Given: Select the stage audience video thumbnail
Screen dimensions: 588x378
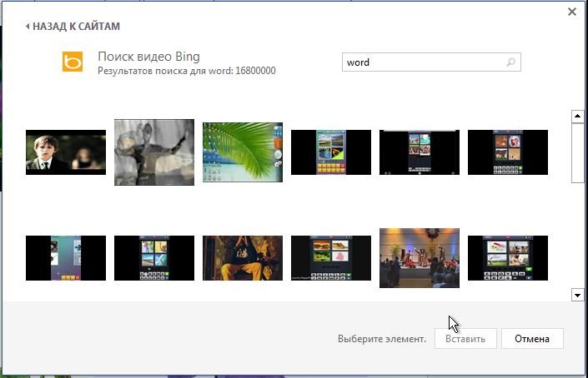Looking at the screenshot, I should pos(420,258).
